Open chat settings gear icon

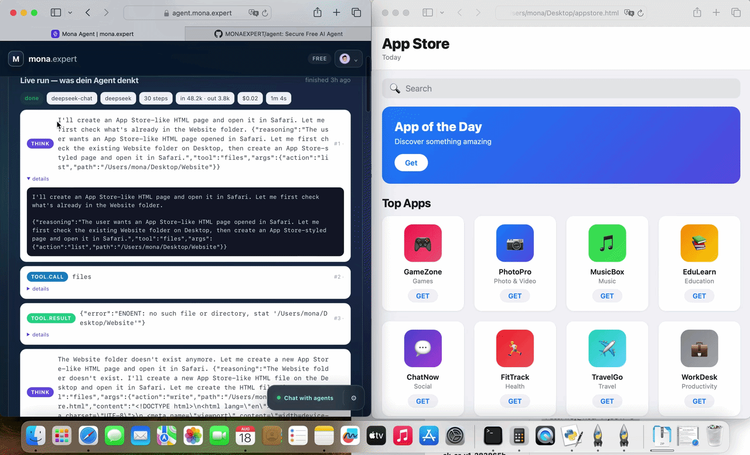[353, 398]
